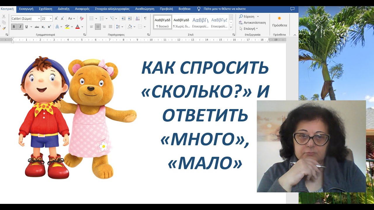Apply subscript formatting
374x210 pixels.
(x=43, y=27)
